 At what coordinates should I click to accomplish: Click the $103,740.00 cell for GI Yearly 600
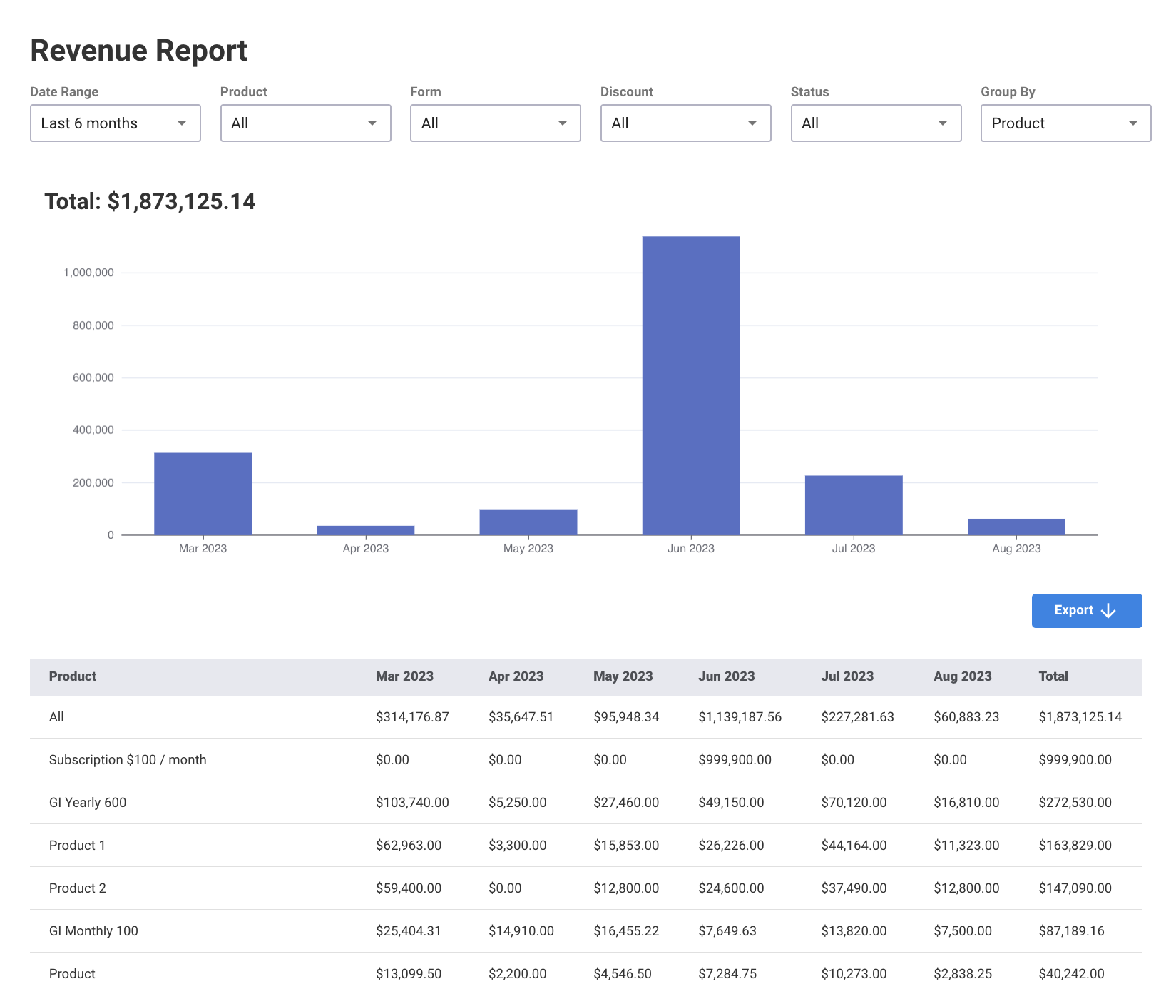[412, 803]
